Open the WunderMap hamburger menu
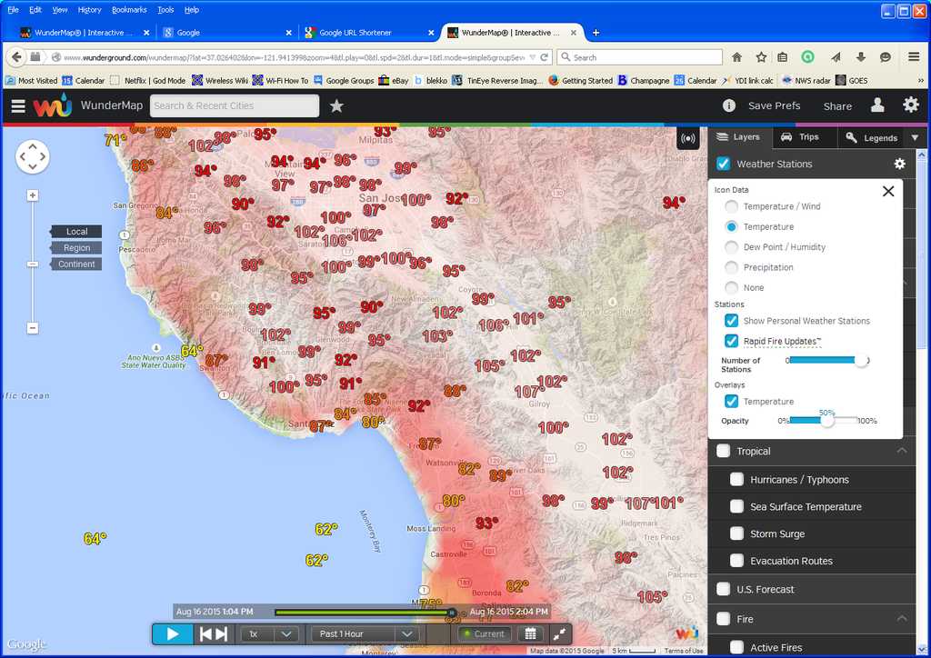 coord(18,106)
